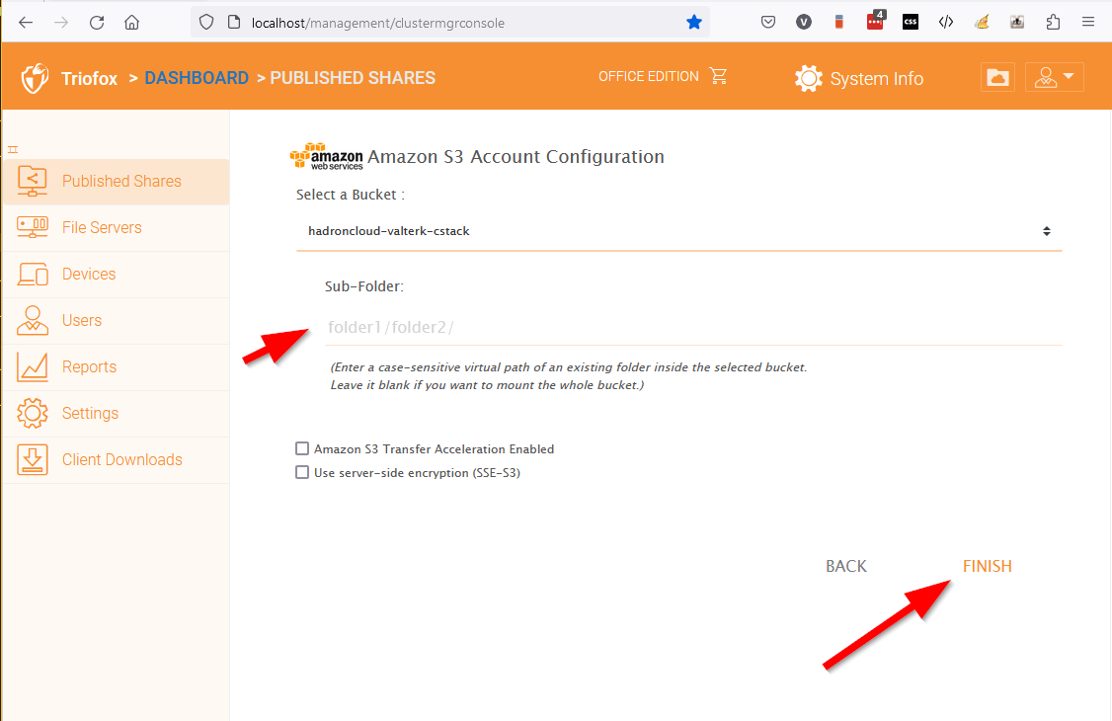Click the shopping cart icon
Image resolution: width=1112 pixels, height=721 pixels.
pyautogui.click(x=718, y=76)
